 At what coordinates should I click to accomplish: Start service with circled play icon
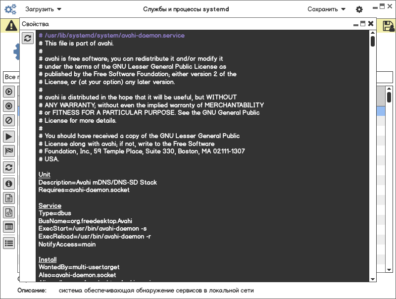(x=9, y=92)
